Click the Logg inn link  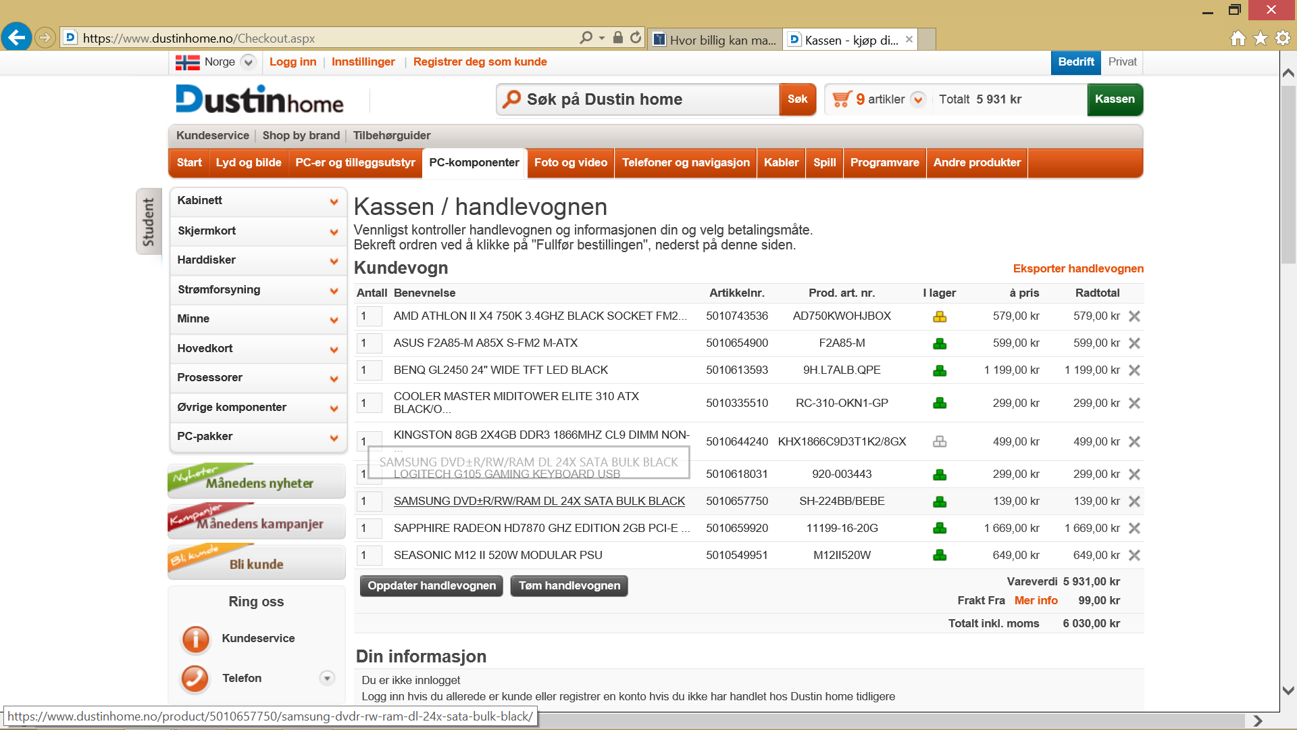point(293,62)
